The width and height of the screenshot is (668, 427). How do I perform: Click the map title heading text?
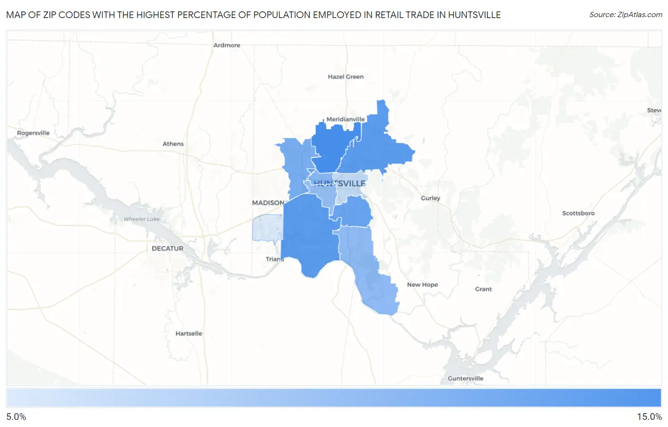coord(253,15)
